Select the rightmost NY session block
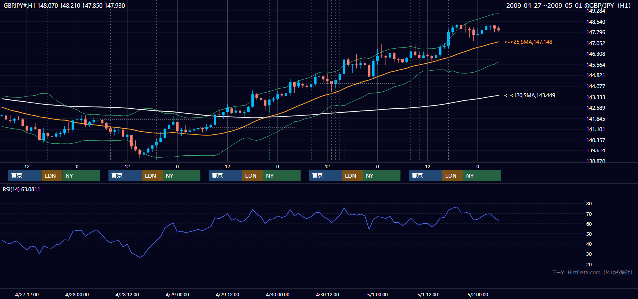This screenshot has height=299, width=638. (x=482, y=176)
